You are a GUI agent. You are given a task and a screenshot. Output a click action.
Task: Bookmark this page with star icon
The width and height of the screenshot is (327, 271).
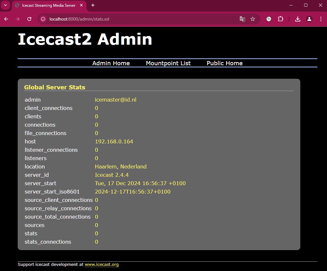(253, 19)
